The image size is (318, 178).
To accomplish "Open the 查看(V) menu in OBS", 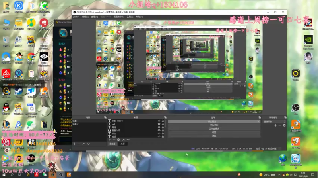I will click(x=95, y=17).
